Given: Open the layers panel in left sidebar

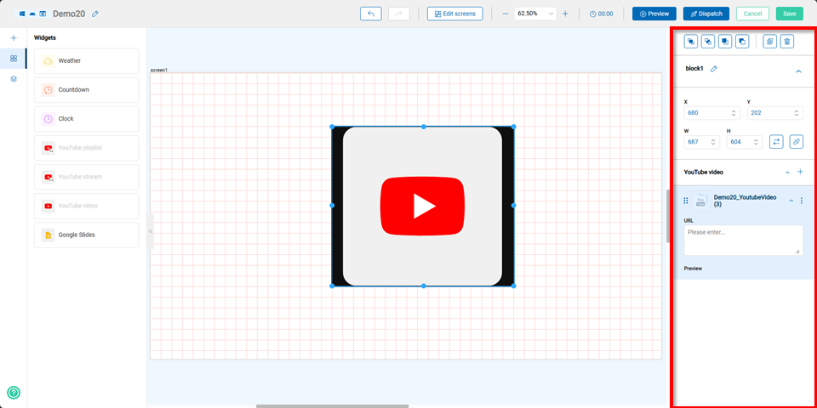Looking at the screenshot, I should [x=14, y=78].
